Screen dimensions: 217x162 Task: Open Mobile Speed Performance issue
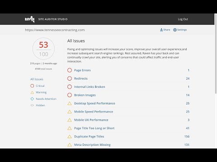tap(94, 112)
